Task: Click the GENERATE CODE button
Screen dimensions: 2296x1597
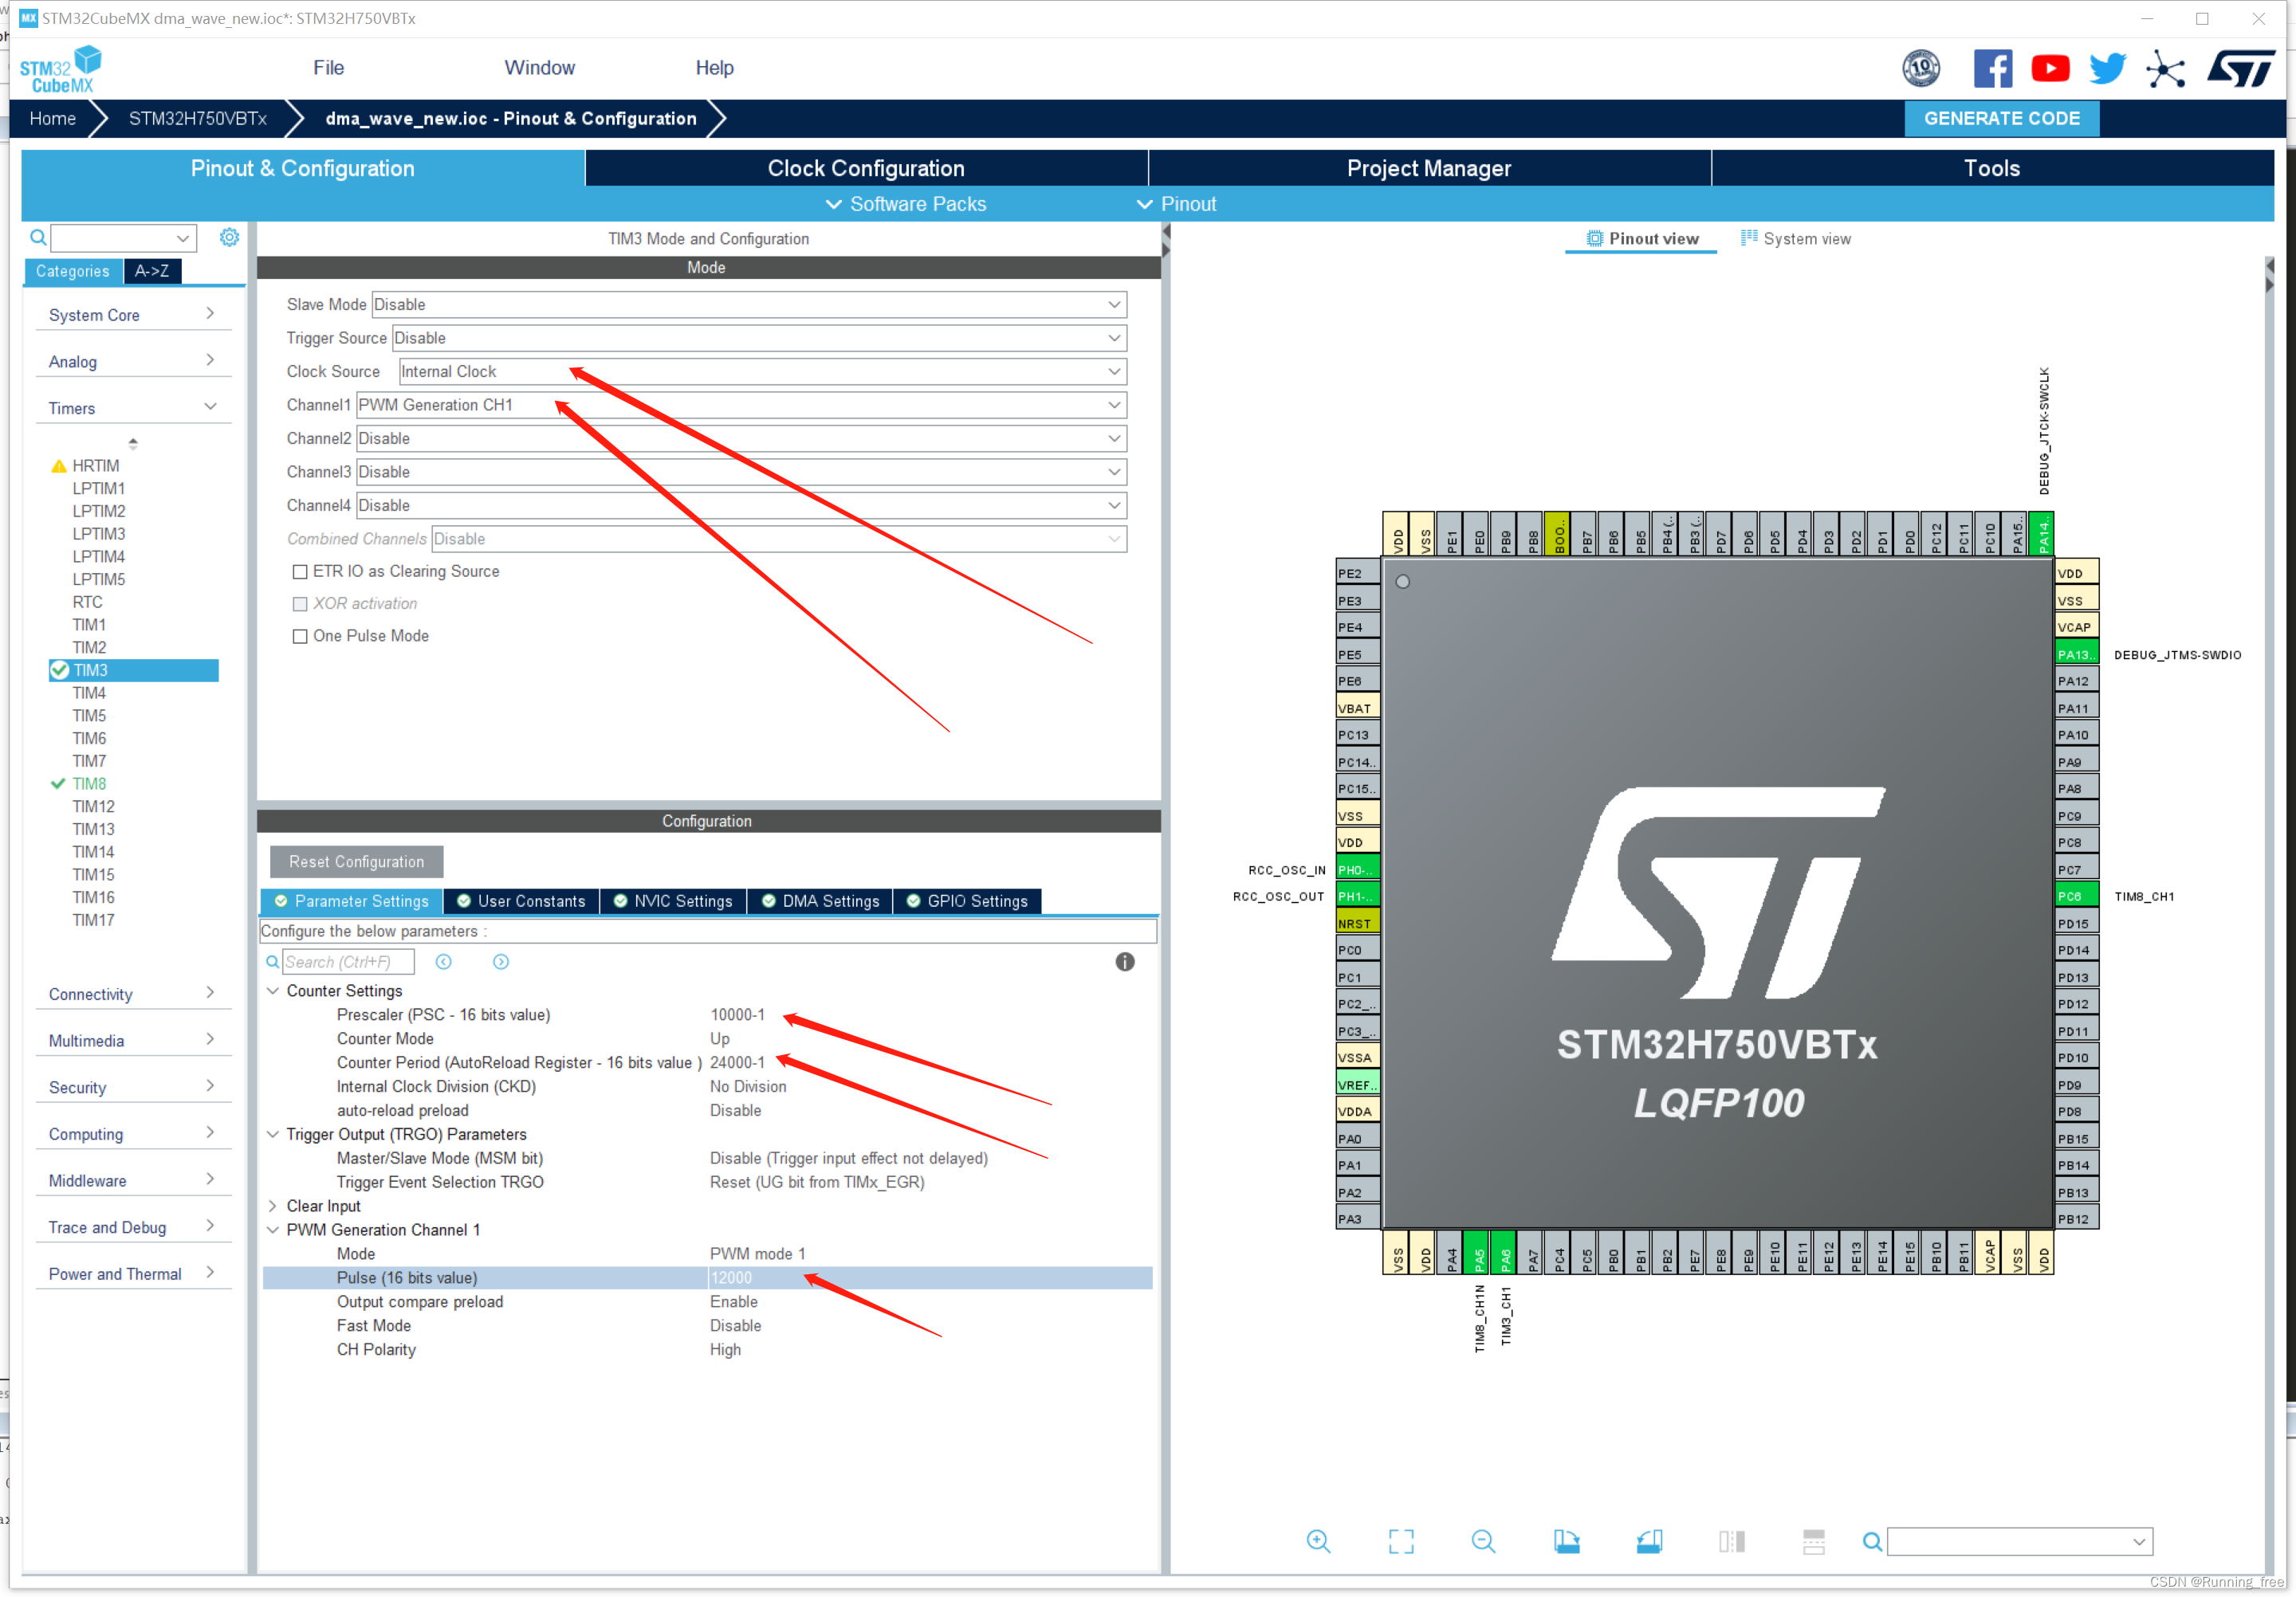Action: click(x=2003, y=117)
